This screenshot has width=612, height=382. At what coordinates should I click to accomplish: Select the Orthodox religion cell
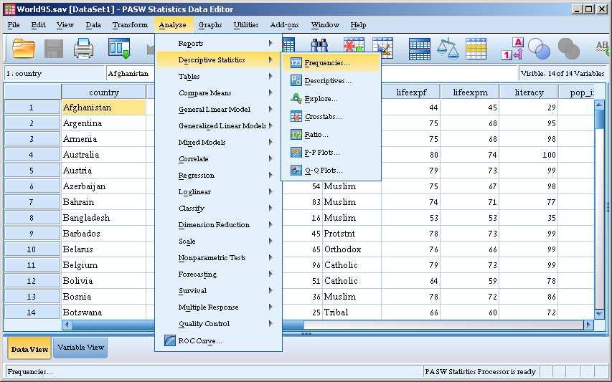[352, 249]
